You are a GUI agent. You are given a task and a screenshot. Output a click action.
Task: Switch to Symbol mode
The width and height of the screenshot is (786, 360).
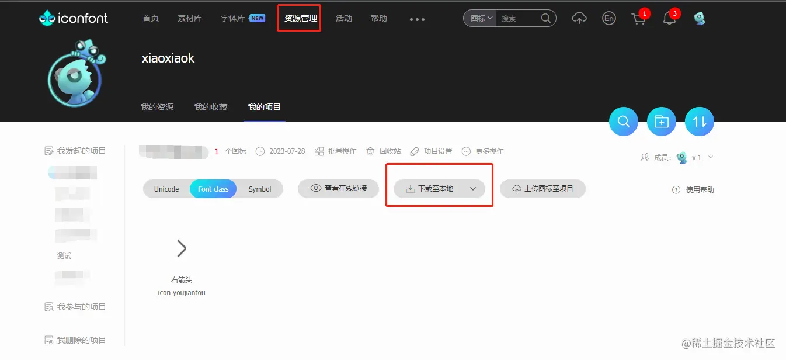[260, 189]
